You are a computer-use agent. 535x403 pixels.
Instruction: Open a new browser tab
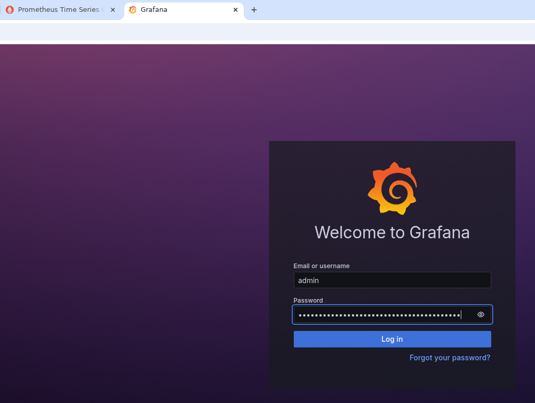[254, 10]
